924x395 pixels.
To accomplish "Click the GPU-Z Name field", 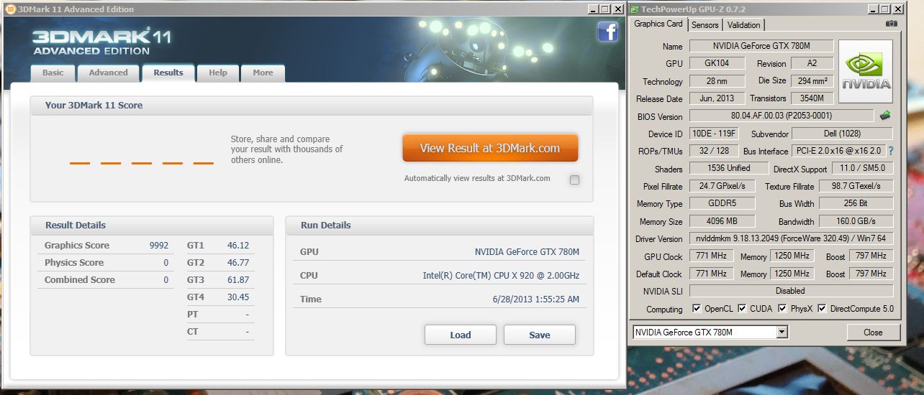I will (761, 46).
